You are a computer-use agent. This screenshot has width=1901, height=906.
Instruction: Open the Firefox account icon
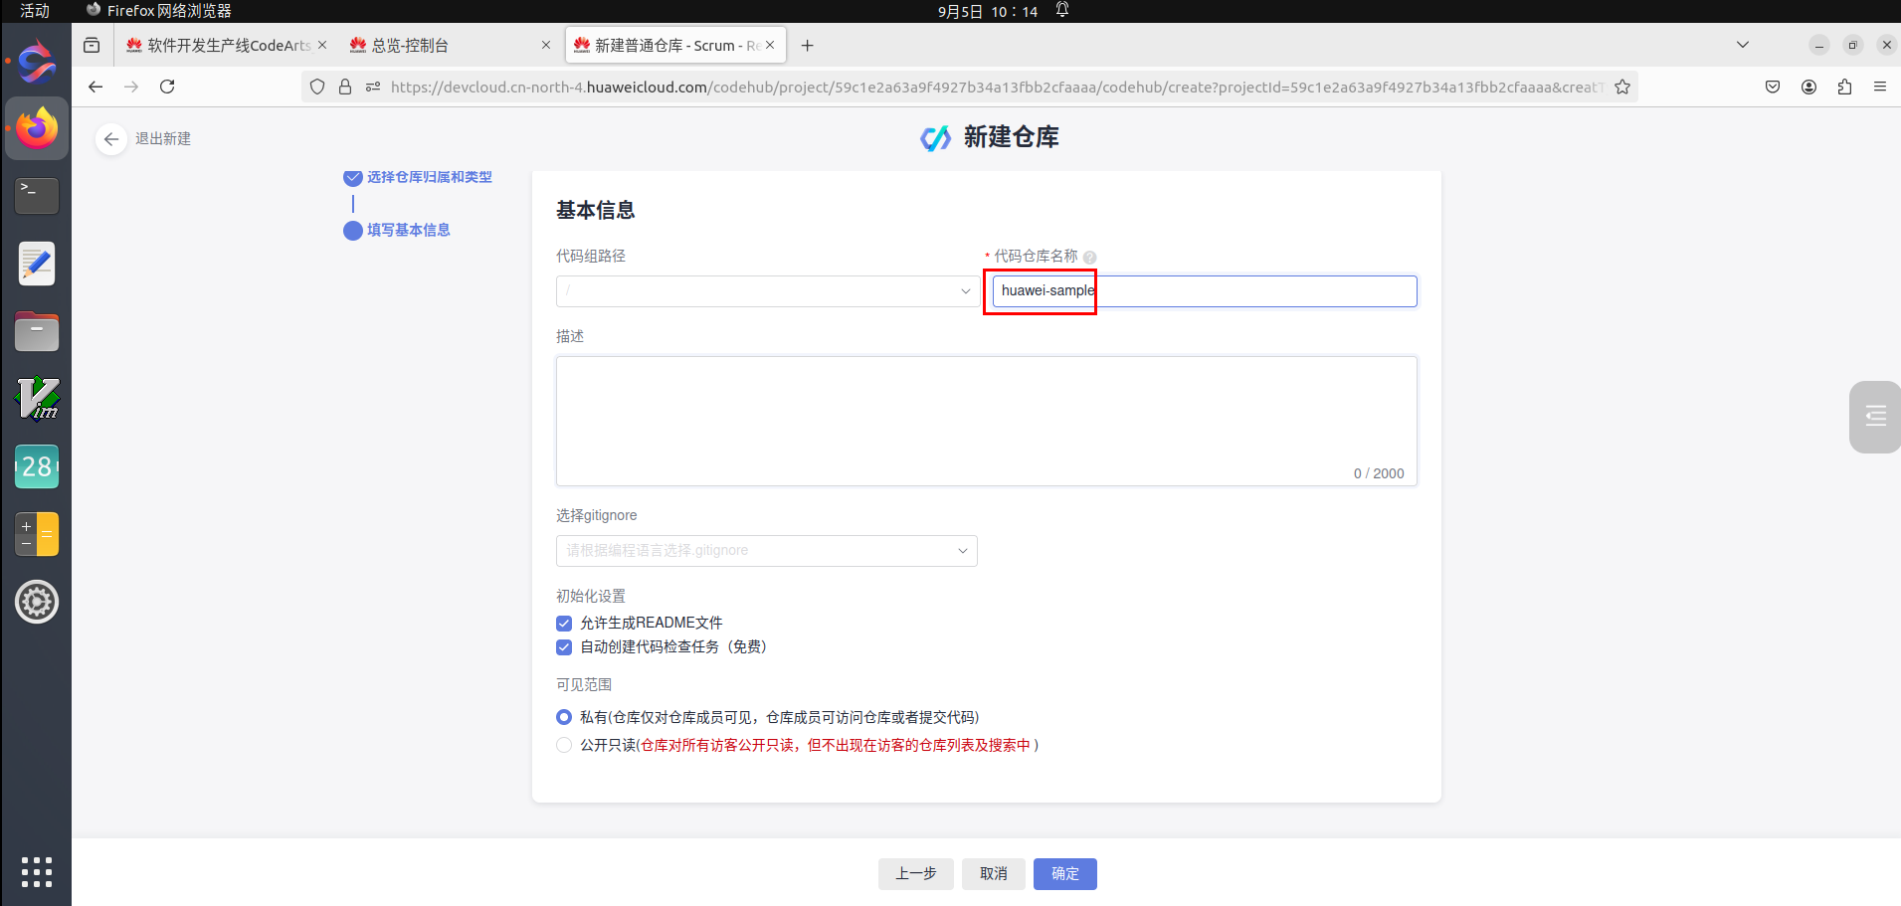(x=1808, y=87)
